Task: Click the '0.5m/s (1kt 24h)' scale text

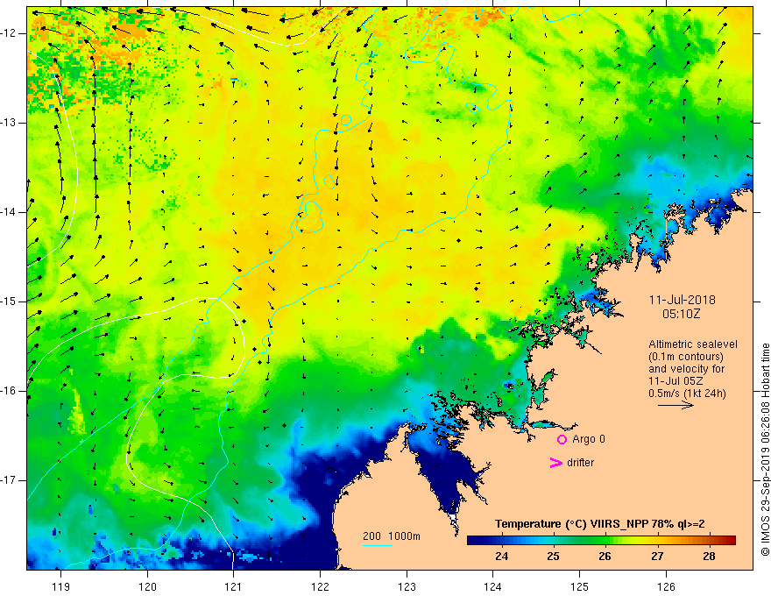Action: click(687, 394)
